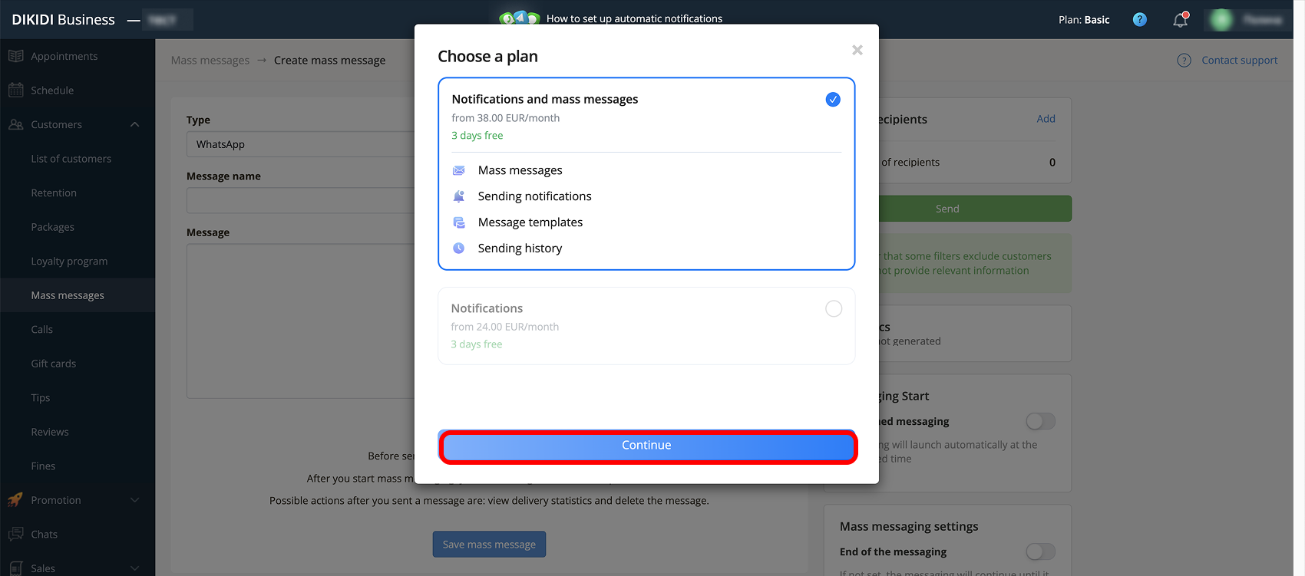Click the DIKIDI Business logo
The image size is (1305, 576).
tap(63, 20)
